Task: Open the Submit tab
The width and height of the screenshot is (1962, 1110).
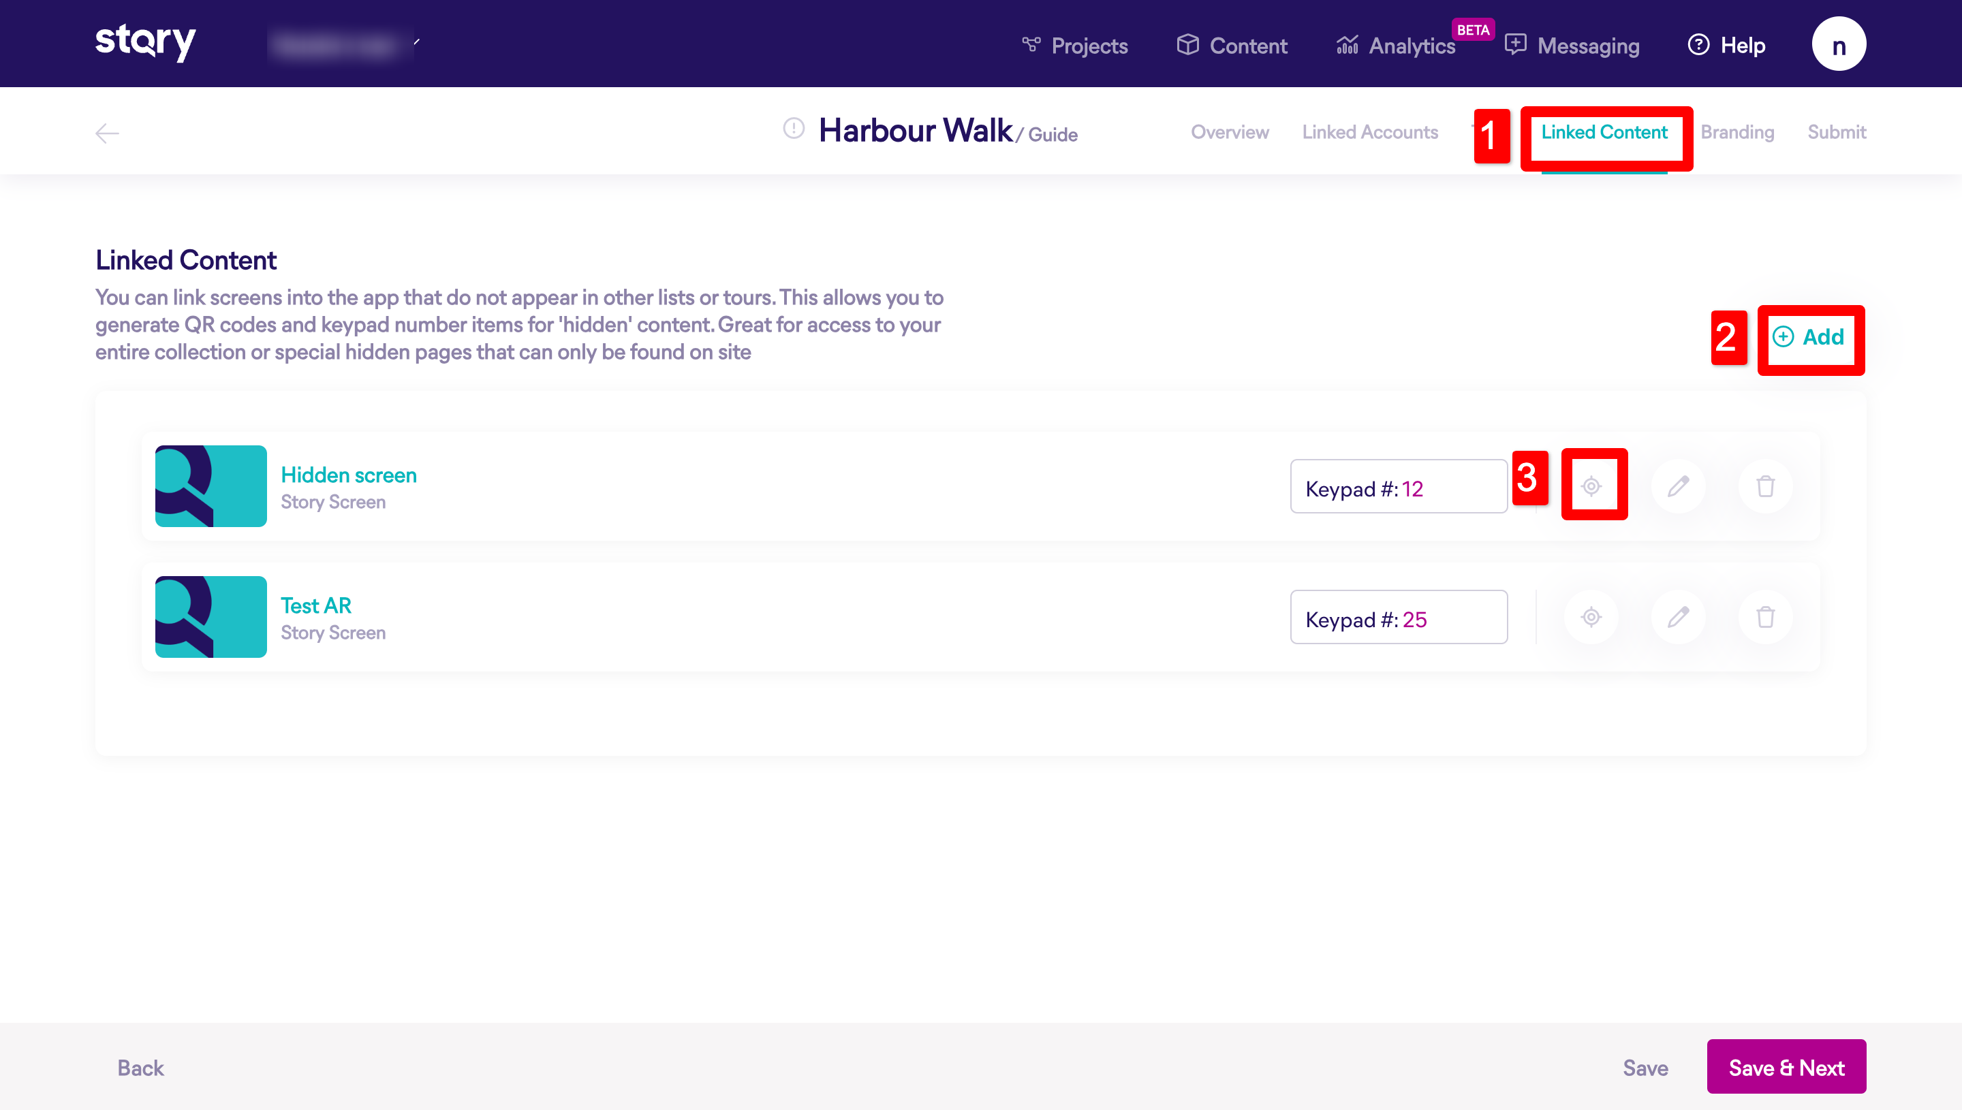Action: 1836,132
